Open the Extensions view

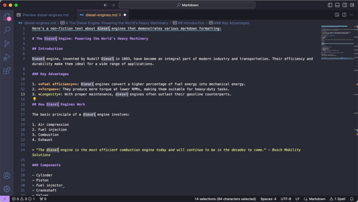(7, 71)
